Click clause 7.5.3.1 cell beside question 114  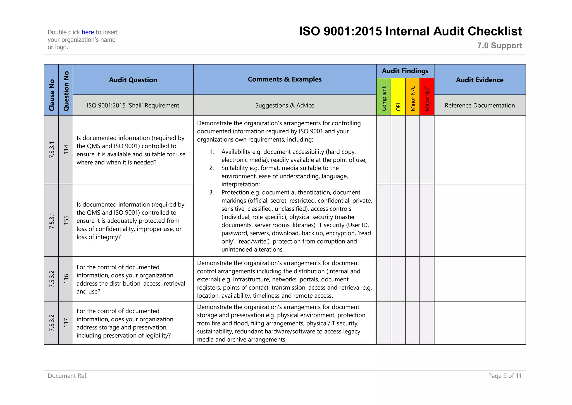(x=51, y=150)
